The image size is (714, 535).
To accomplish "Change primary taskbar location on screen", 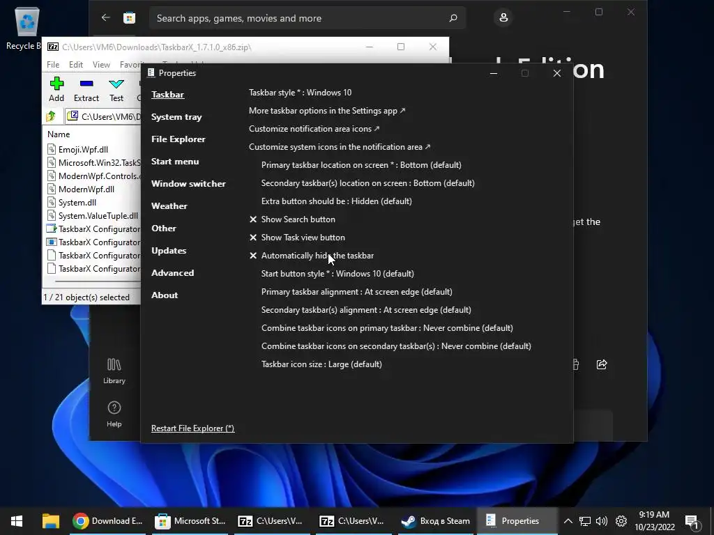I will 361,165.
